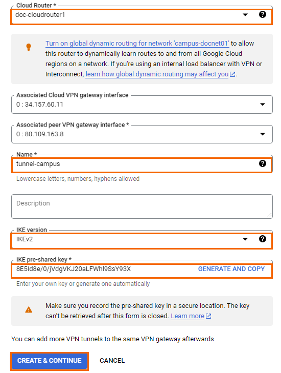Click the tunnel-campus Name input field
Viewport: 281px width, 373px height.
[135, 164]
